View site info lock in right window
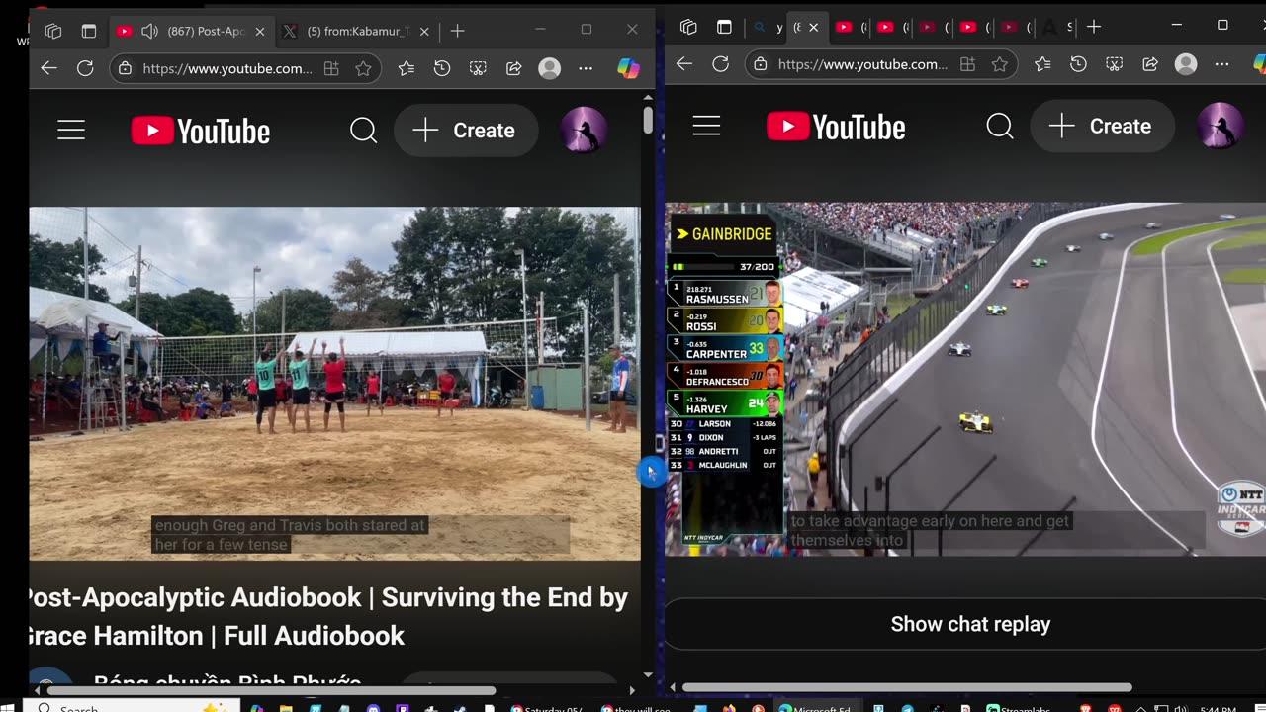Viewport: 1266px width, 712px height. pyautogui.click(x=760, y=64)
